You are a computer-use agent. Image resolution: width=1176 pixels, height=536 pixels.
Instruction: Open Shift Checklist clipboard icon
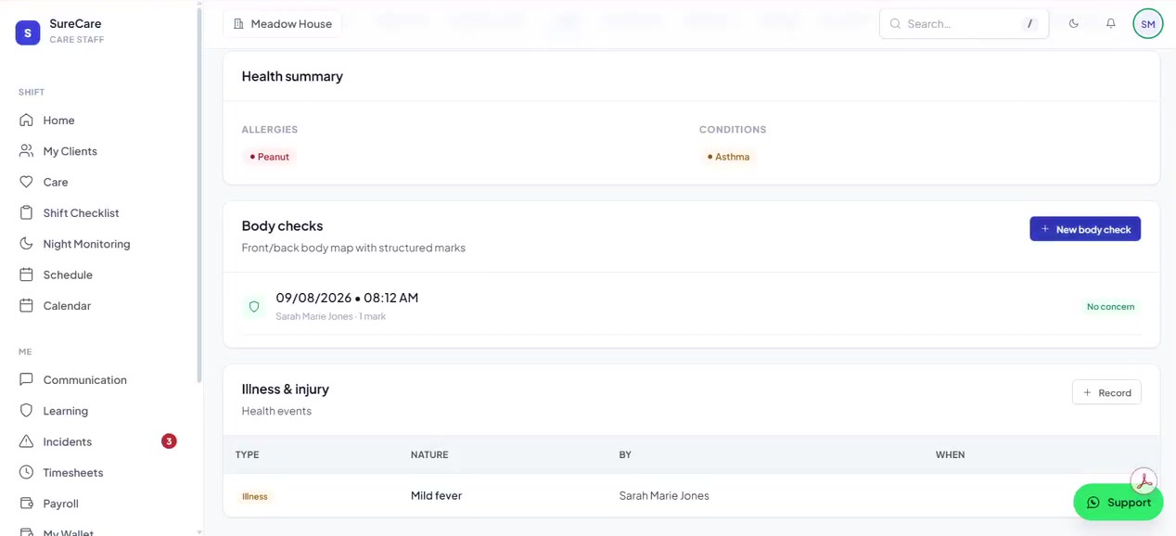(x=26, y=212)
